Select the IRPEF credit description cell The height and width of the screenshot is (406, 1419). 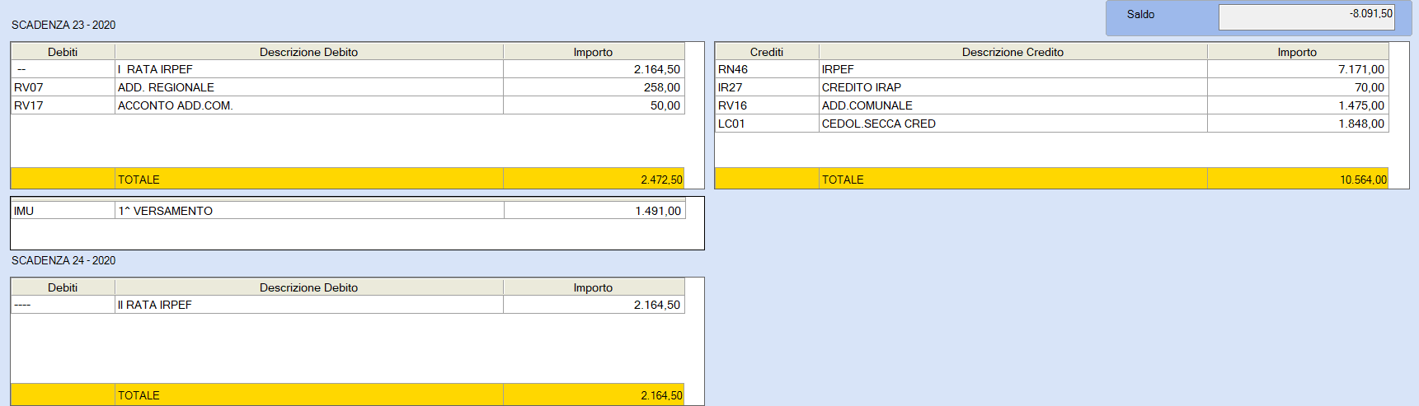pos(1013,69)
